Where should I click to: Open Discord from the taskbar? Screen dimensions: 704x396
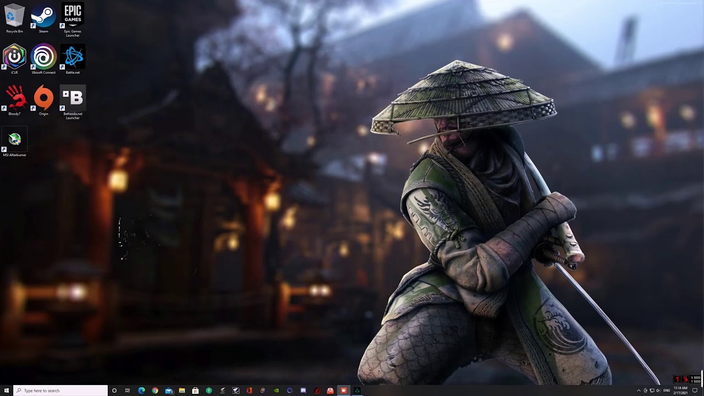303,391
